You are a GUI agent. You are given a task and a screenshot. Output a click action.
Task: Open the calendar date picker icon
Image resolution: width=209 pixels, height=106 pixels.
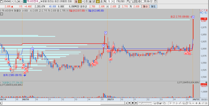pos(155,1)
